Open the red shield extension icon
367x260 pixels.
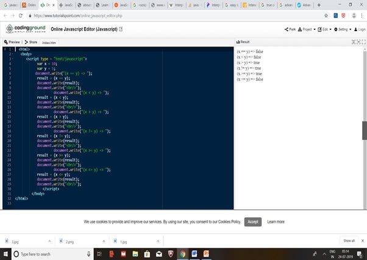point(343,16)
